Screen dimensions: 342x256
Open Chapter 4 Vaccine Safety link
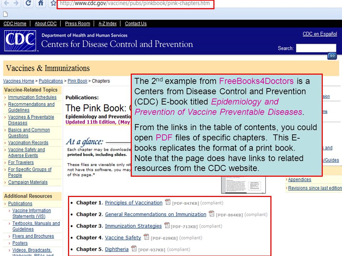pos(123,238)
